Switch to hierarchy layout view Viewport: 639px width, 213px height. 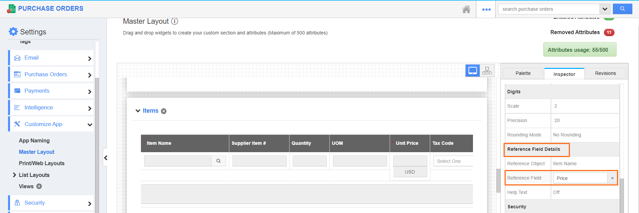pos(487,71)
